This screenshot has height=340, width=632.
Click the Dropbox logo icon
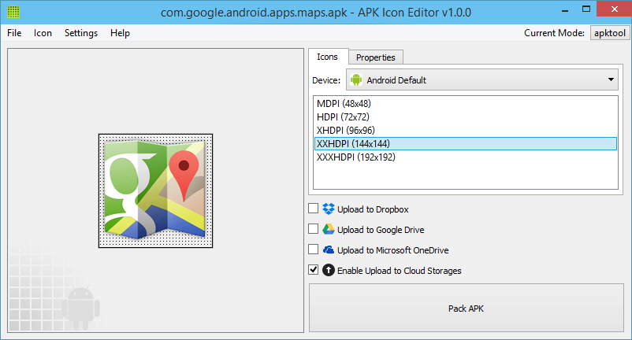(x=329, y=209)
